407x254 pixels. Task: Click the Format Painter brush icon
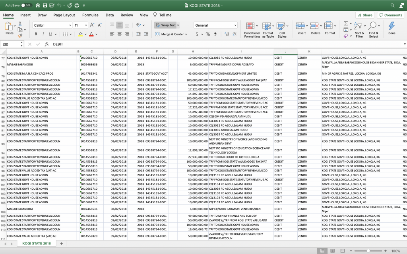point(20,35)
